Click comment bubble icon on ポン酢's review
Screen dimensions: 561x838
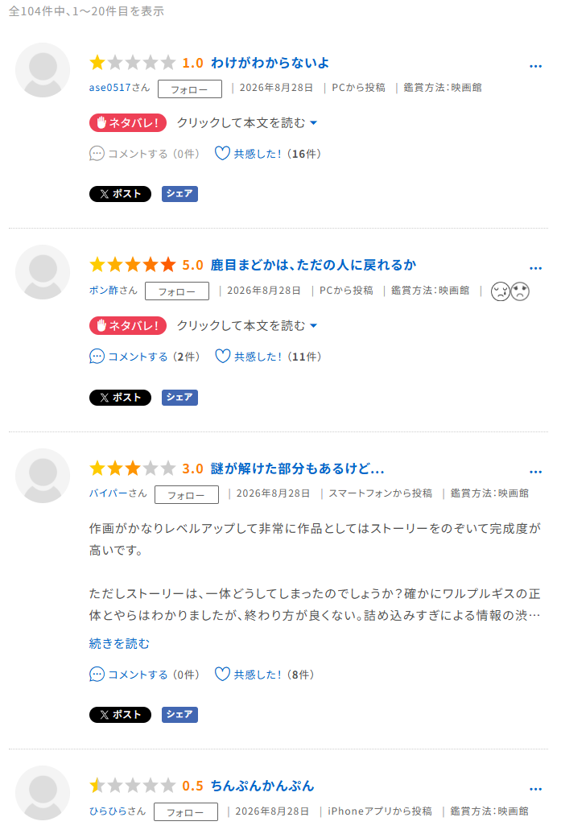[97, 357]
